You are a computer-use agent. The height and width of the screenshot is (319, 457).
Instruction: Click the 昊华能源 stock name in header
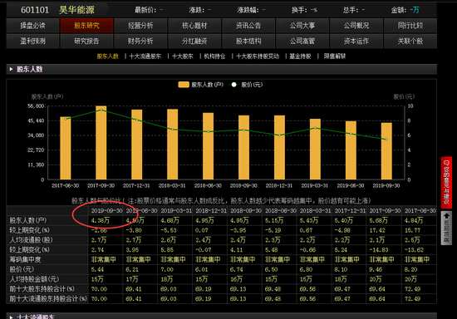pos(76,10)
